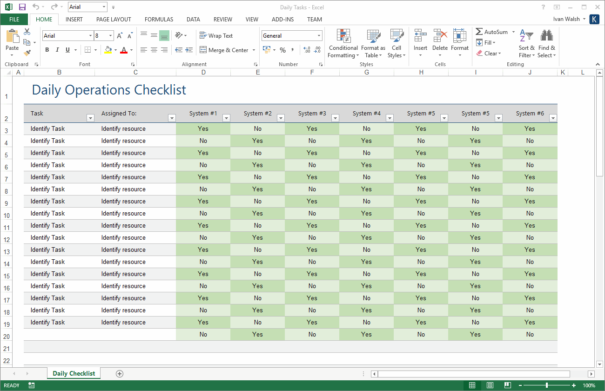Screen dimensions: 605x391
Task: Add a new worksheet with the plus button
Action: pos(119,373)
